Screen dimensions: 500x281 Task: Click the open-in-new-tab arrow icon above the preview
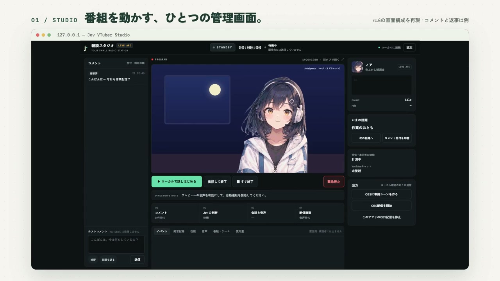(343, 60)
